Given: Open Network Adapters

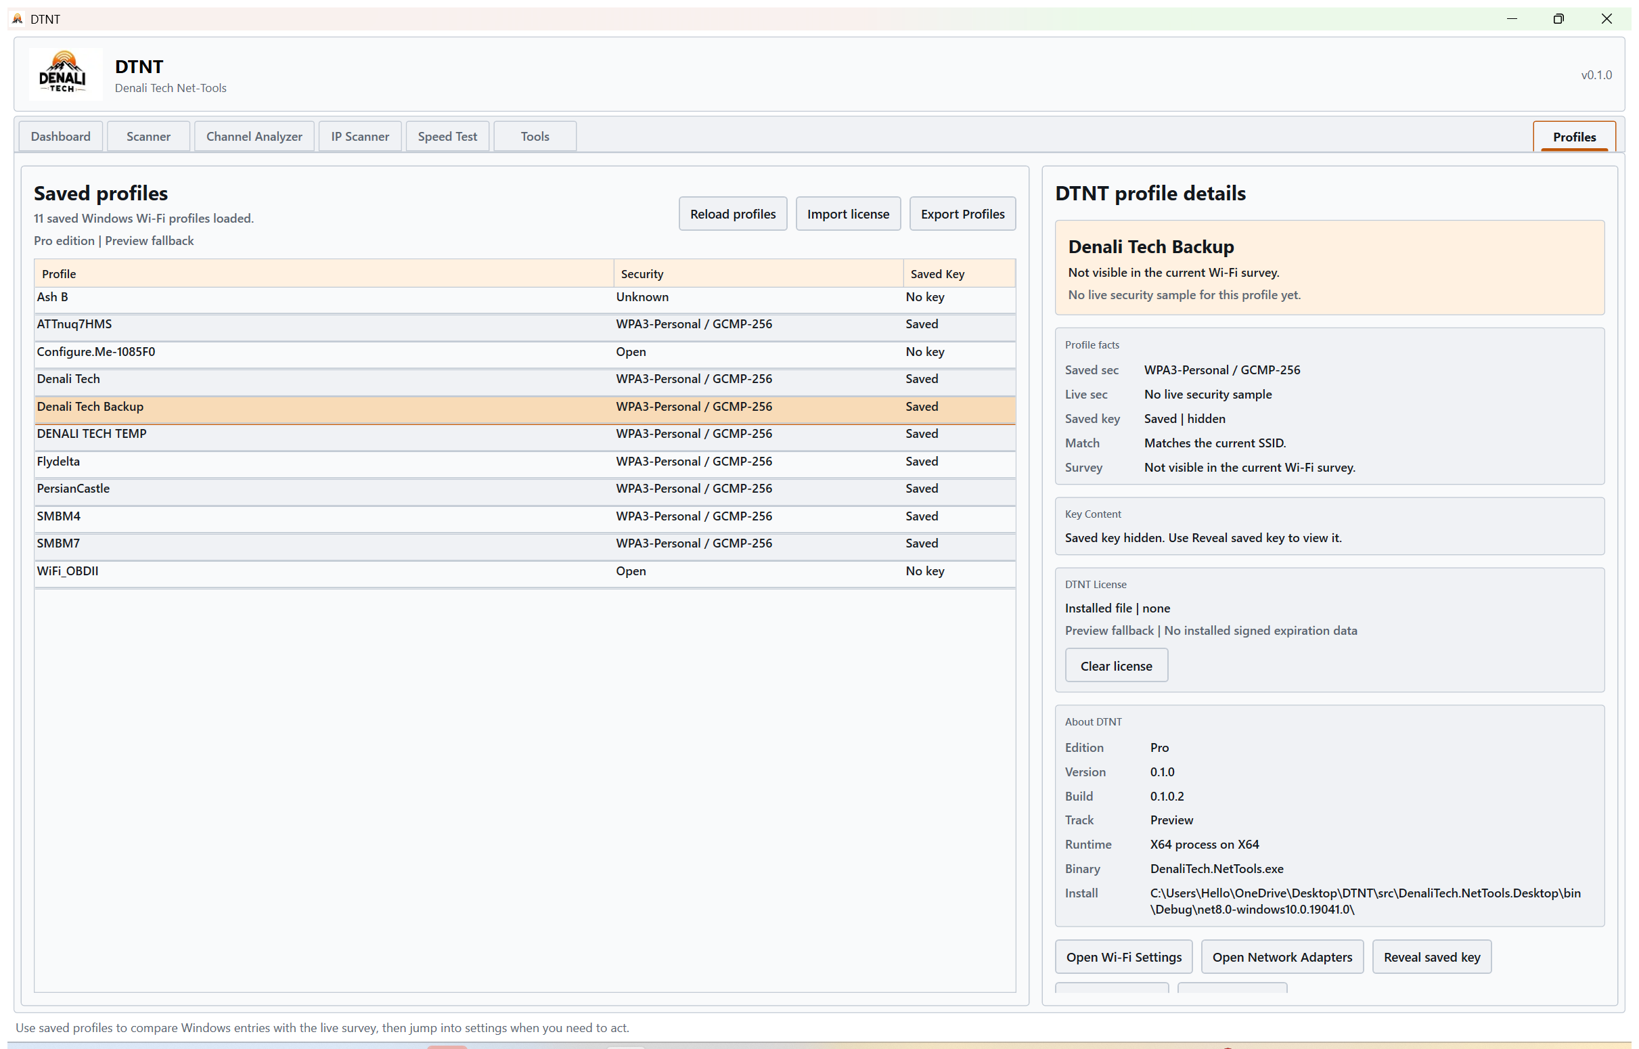Looking at the screenshot, I should tap(1283, 956).
